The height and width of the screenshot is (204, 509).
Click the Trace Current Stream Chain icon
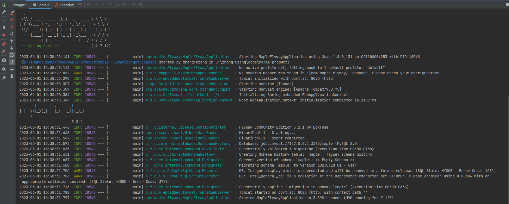pyautogui.click(x=140, y=5)
